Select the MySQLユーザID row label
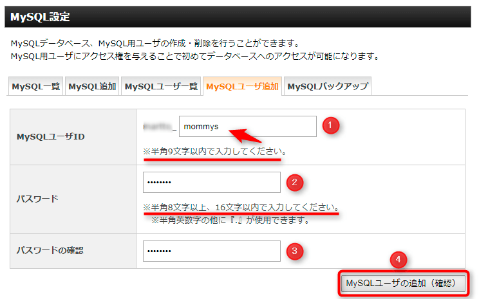The image size is (479, 299). pyautogui.click(x=51, y=137)
